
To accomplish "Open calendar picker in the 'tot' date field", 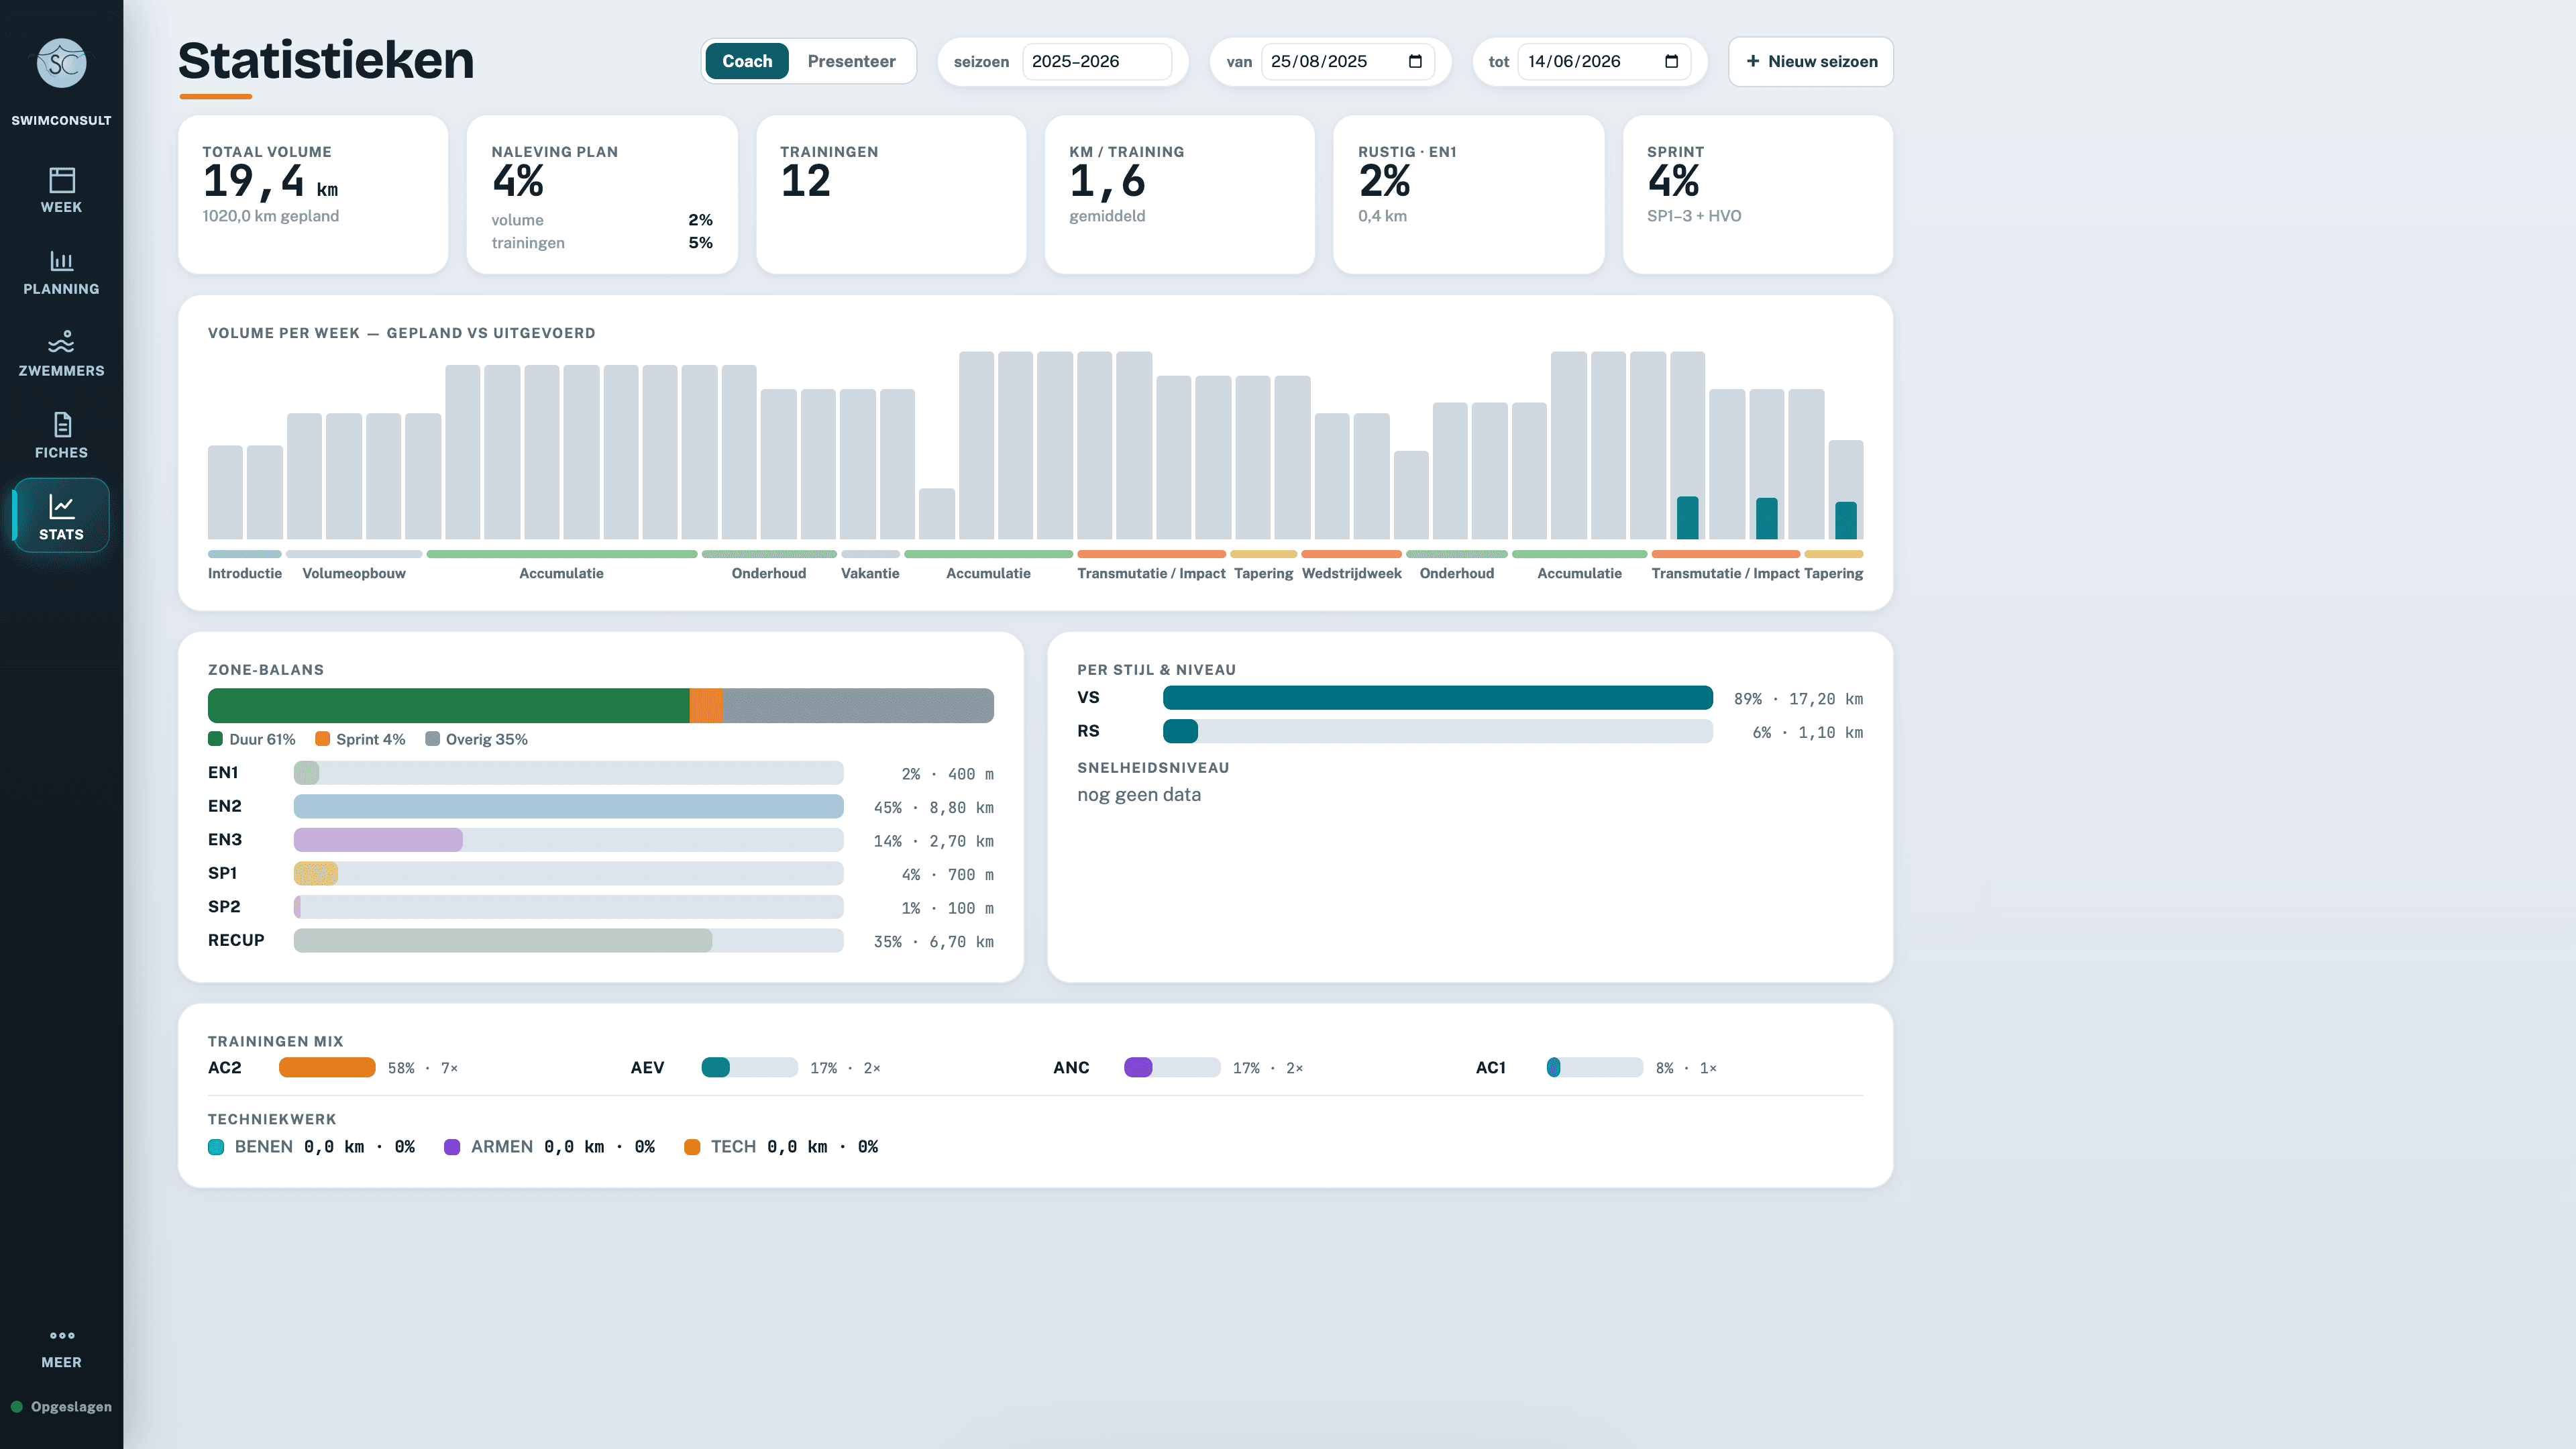I will point(1671,61).
